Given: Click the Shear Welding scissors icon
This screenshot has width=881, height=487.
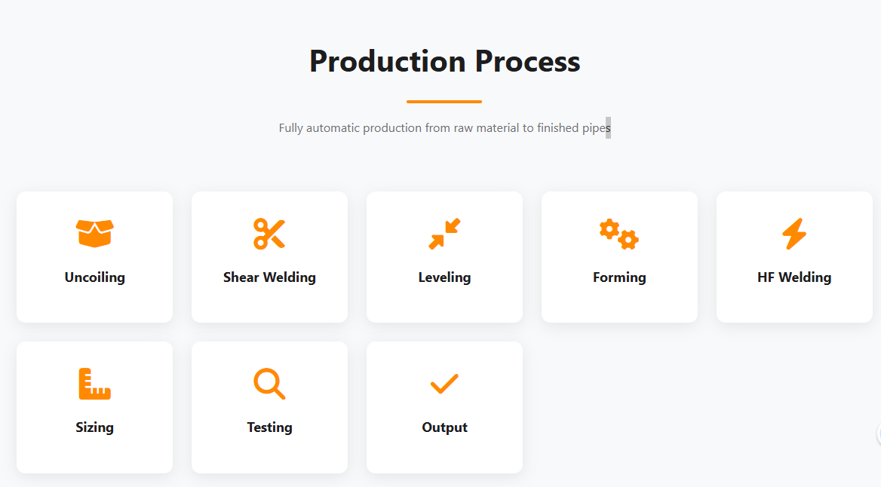Looking at the screenshot, I should click(x=269, y=234).
